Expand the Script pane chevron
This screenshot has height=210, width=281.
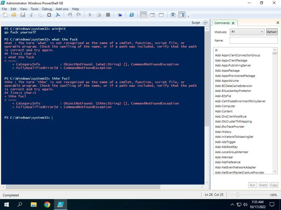point(205,22)
